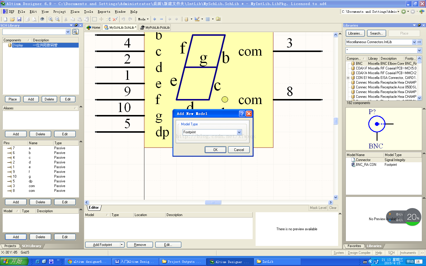Open the Place menu

[75, 12]
